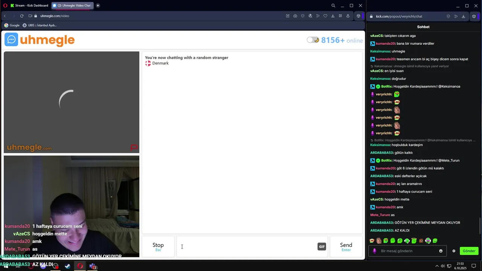Image resolution: width=482 pixels, height=271 pixels.
Task: Click the Stop button in Uhmegle
Action: click(158, 247)
